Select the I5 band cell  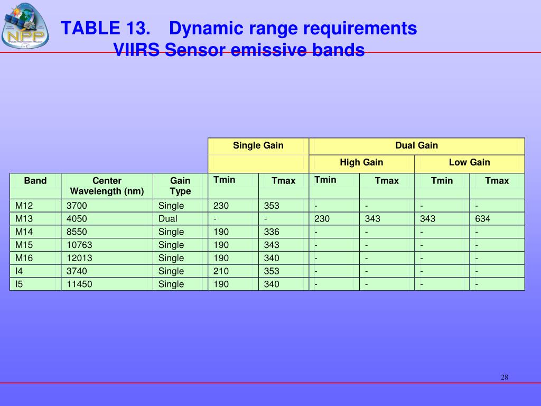(x=35, y=284)
